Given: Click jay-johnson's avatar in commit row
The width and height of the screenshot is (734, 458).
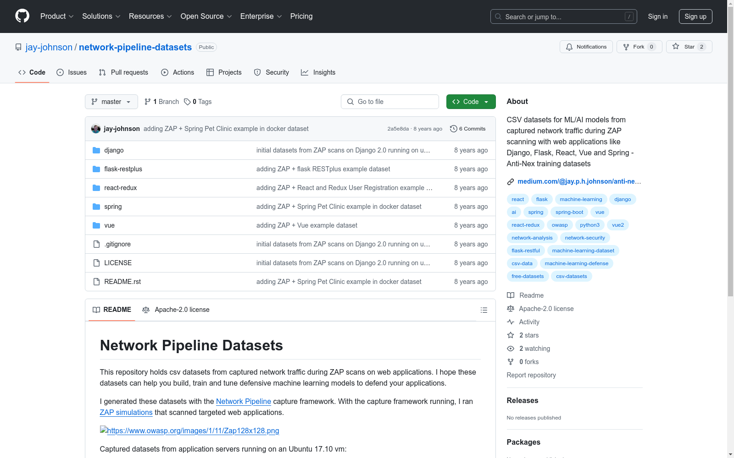Looking at the screenshot, I should coord(96,129).
